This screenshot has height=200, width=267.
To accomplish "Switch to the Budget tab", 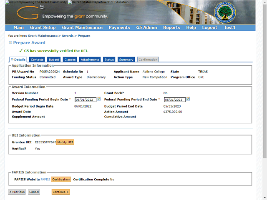I will click(54, 60).
